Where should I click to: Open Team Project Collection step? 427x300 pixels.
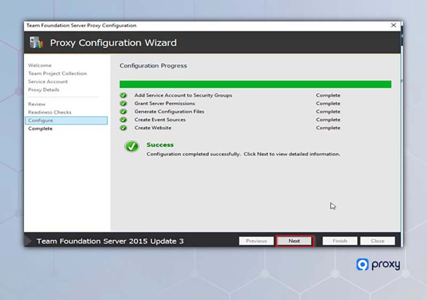(x=57, y=74)
